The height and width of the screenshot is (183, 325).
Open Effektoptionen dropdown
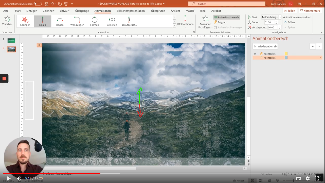click(185, 22)
